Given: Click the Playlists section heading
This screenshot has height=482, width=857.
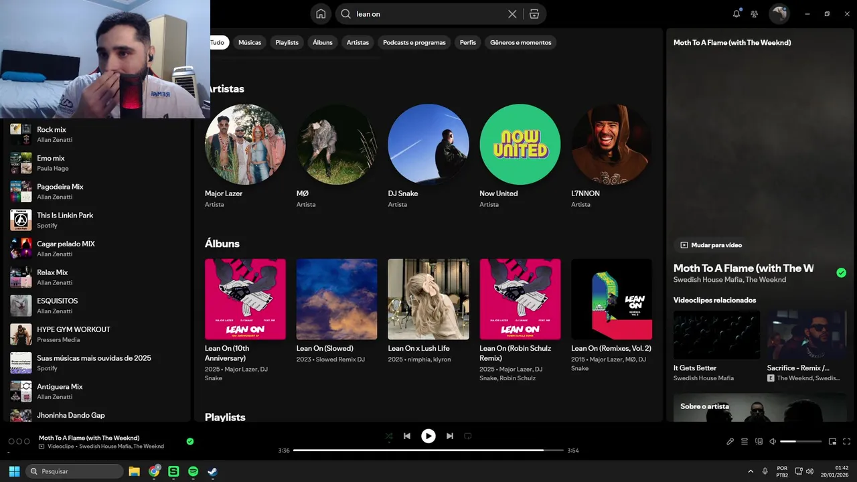Looking at the screenshot, I should tap(225, 417).
